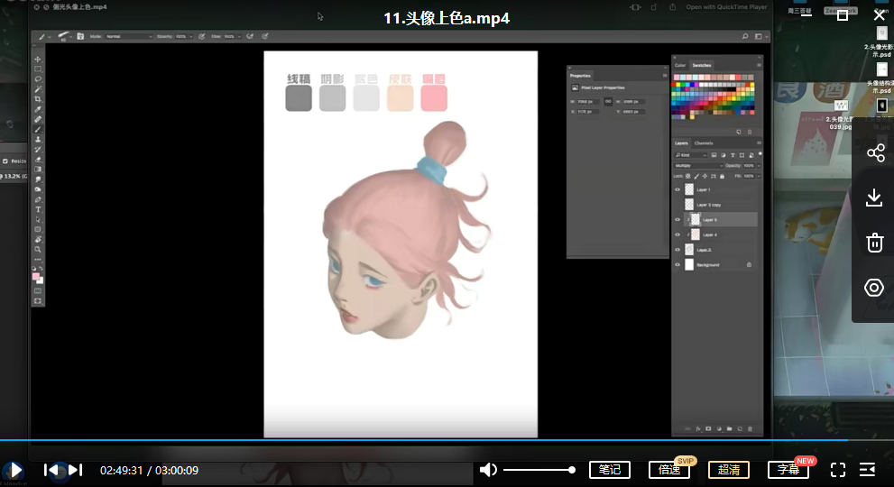Open the layer blend mode Multiply dropdown
Screen dimensions: 894x487
(696, 166)
